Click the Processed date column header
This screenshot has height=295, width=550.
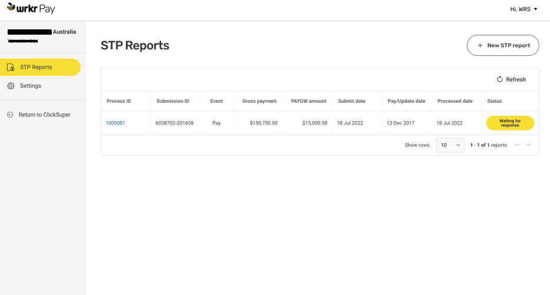[455, 101]
